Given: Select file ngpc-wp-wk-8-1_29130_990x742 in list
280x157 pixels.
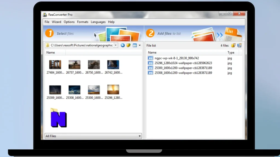Looking at the screenshot, I should 177,58.
